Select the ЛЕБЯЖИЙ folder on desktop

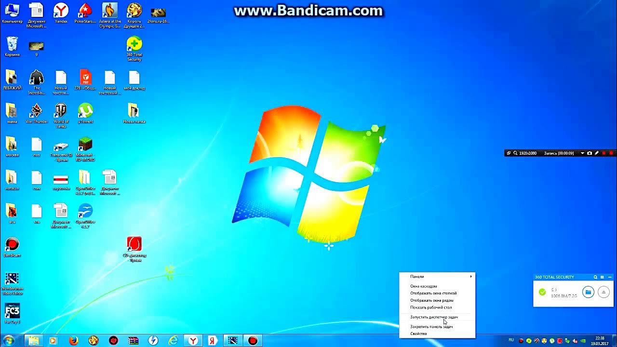click(12, 80)
